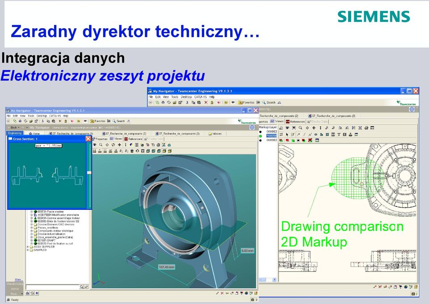
Task: Open the Help menu in back window
Action: click(212, 97)
